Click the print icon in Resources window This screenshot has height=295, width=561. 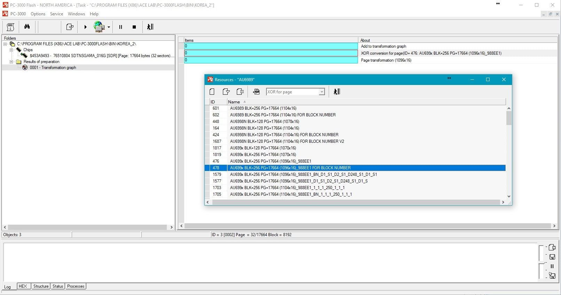click(256, 92)
